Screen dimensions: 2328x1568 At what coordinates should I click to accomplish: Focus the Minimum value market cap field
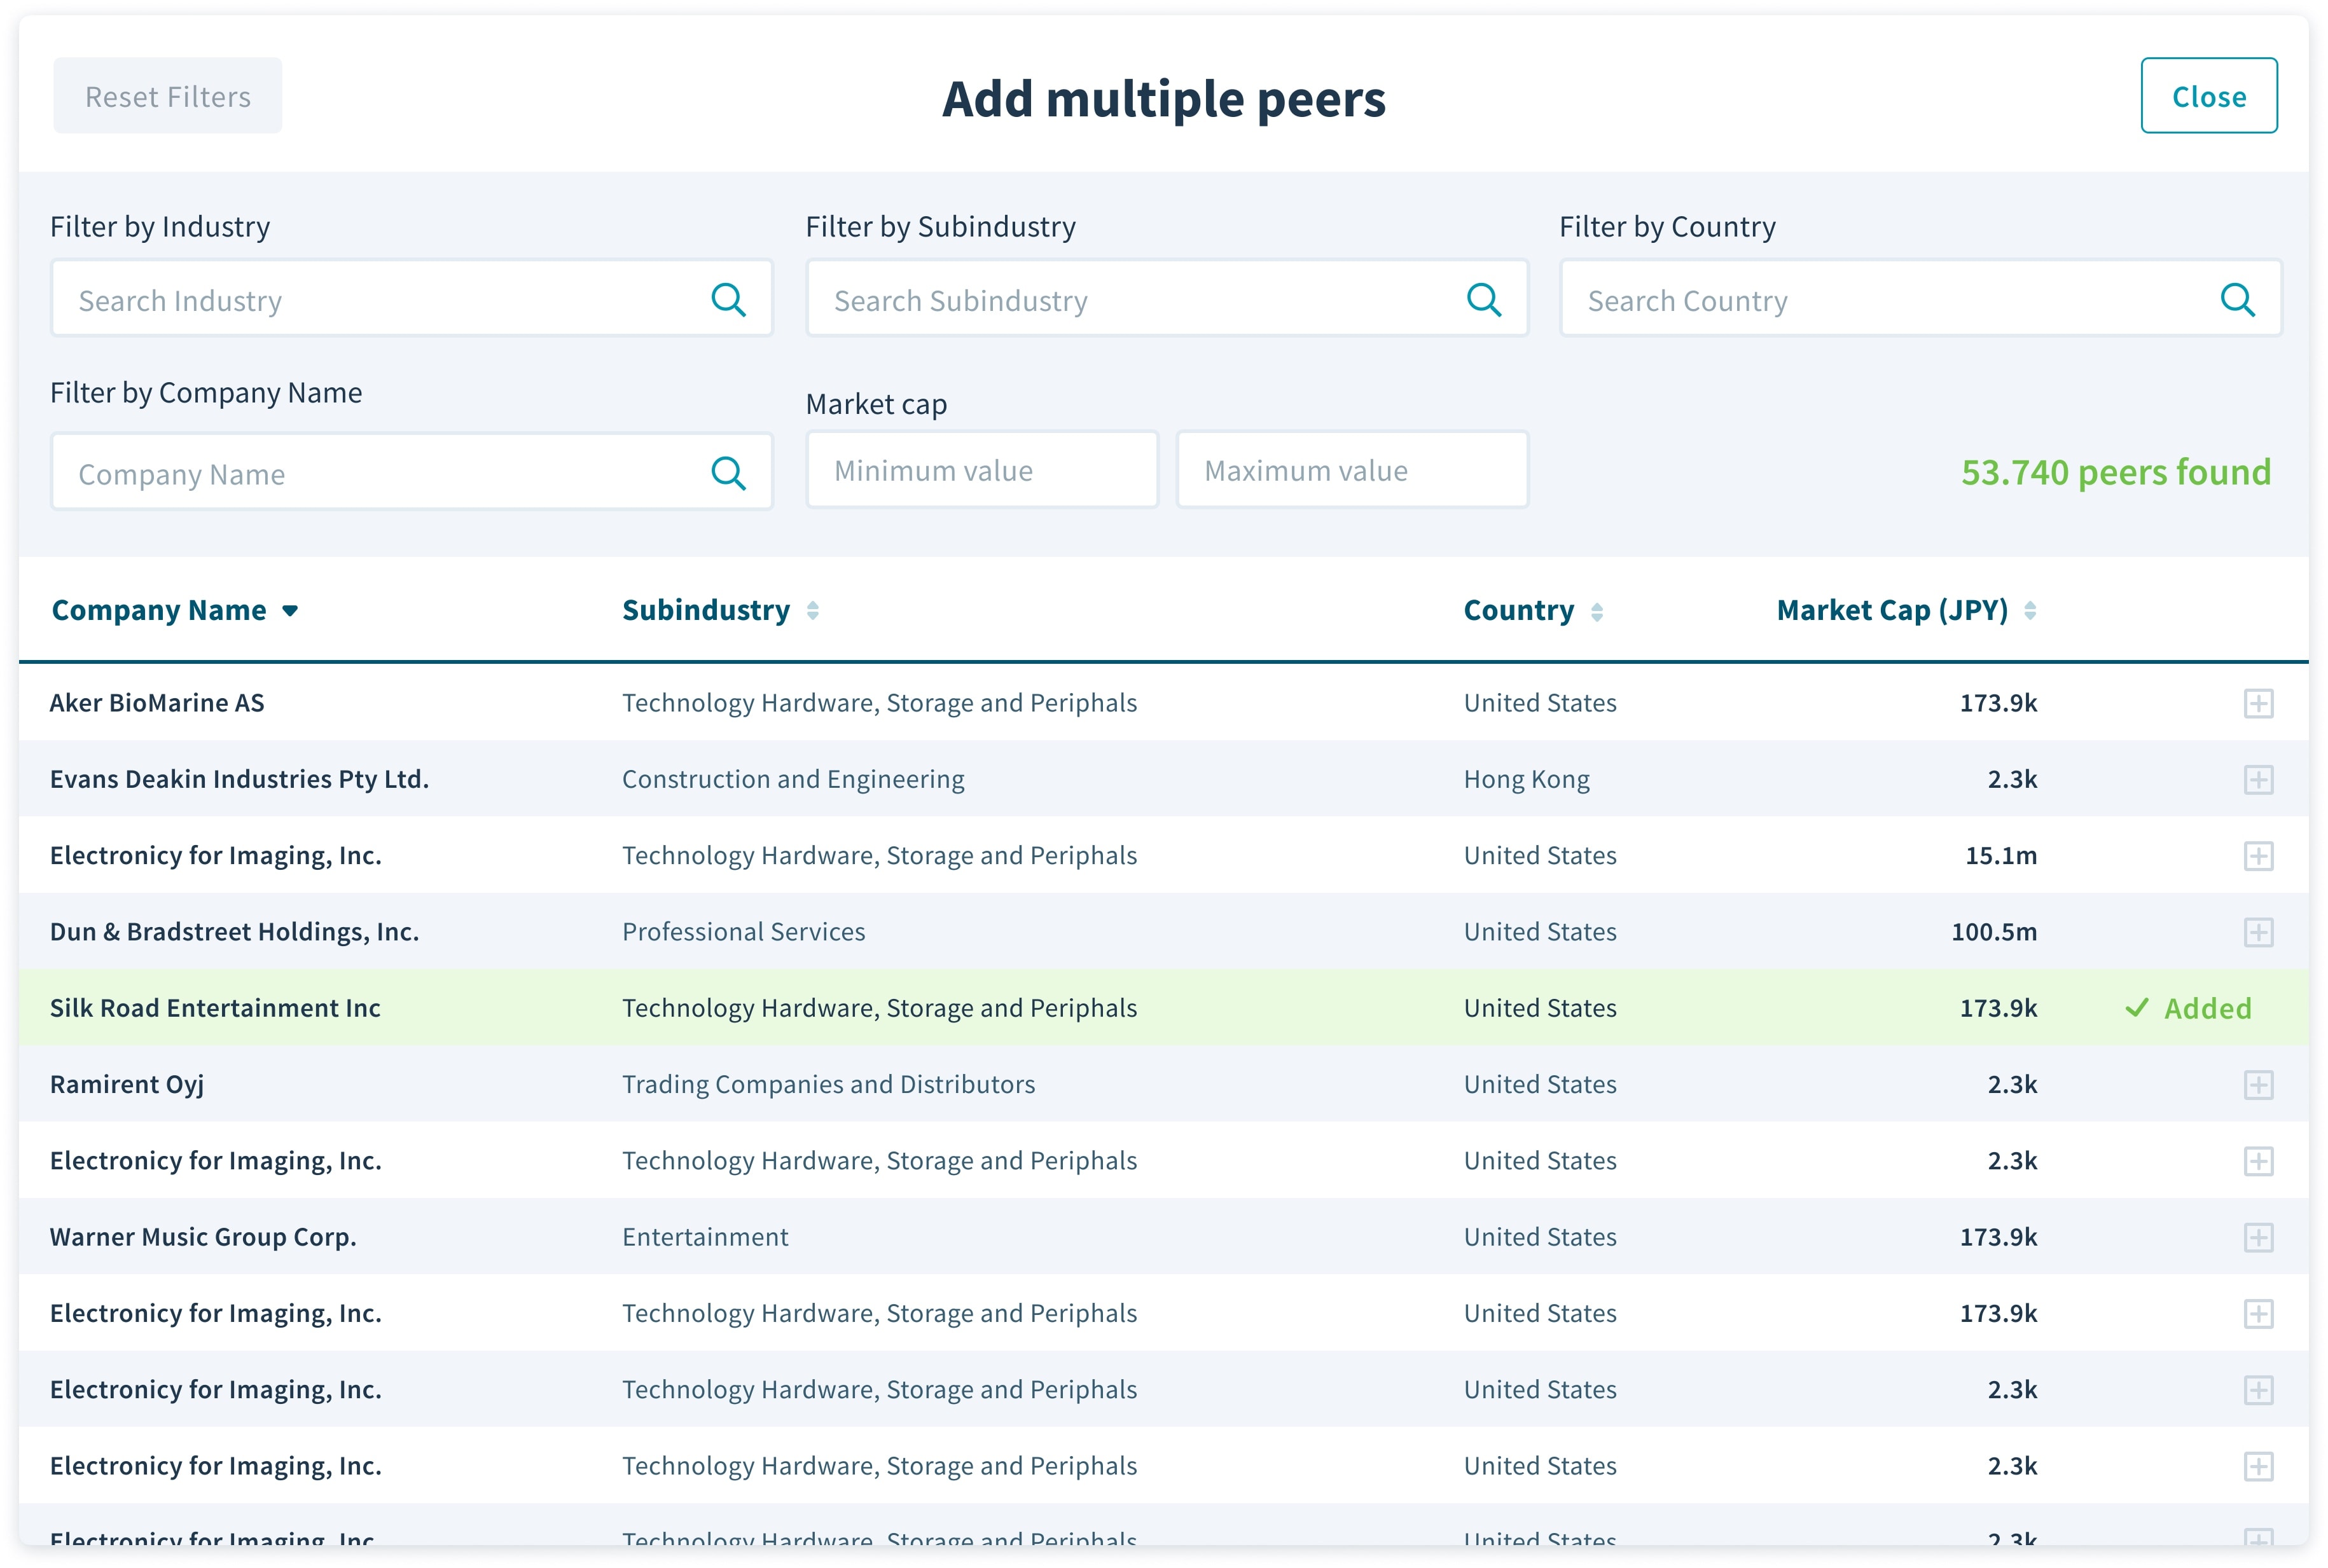coord(981,470)
